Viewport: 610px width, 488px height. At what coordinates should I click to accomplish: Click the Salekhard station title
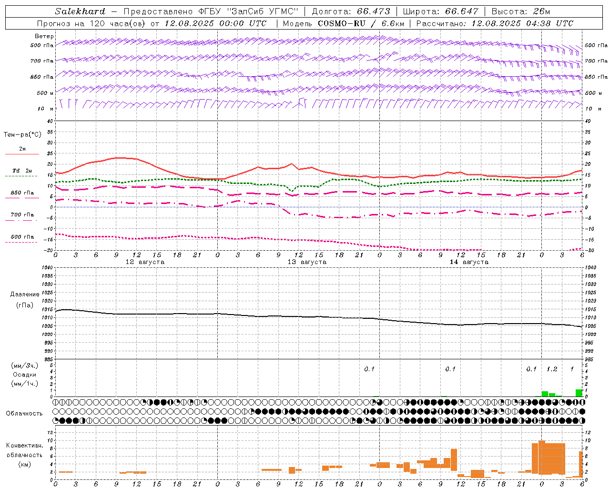(80, 11)
